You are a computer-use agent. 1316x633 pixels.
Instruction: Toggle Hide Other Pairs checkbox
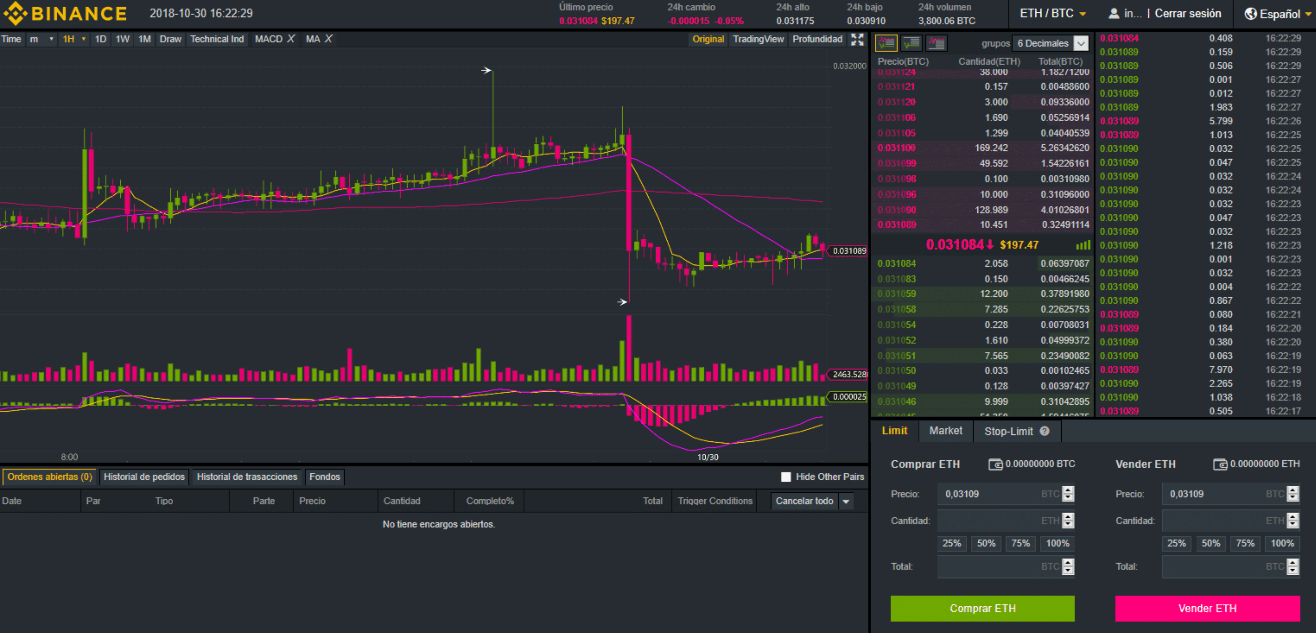[786, 477]
